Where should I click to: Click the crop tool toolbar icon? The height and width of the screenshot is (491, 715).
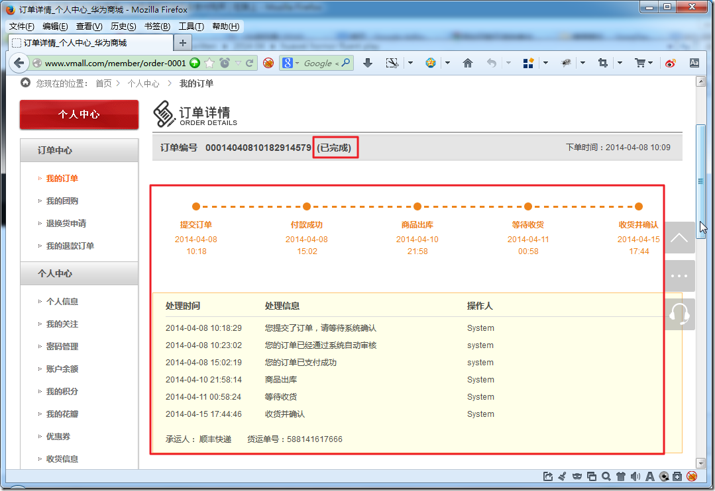603,63
